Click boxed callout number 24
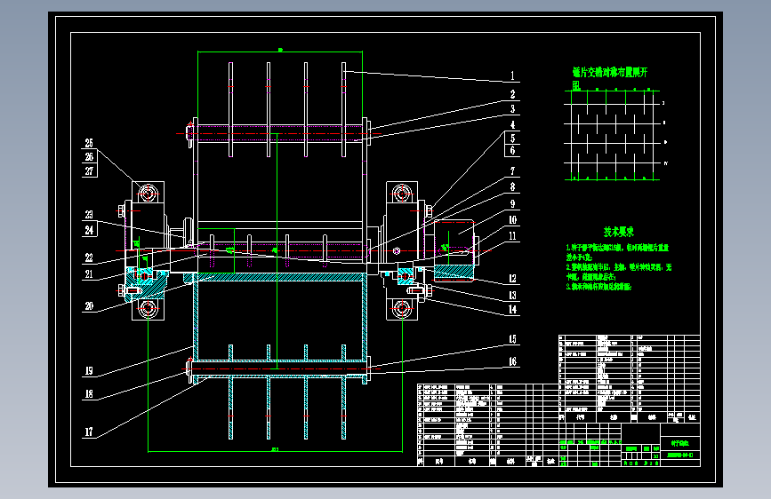This screenshot has width=771, height=499. (89, 230)
